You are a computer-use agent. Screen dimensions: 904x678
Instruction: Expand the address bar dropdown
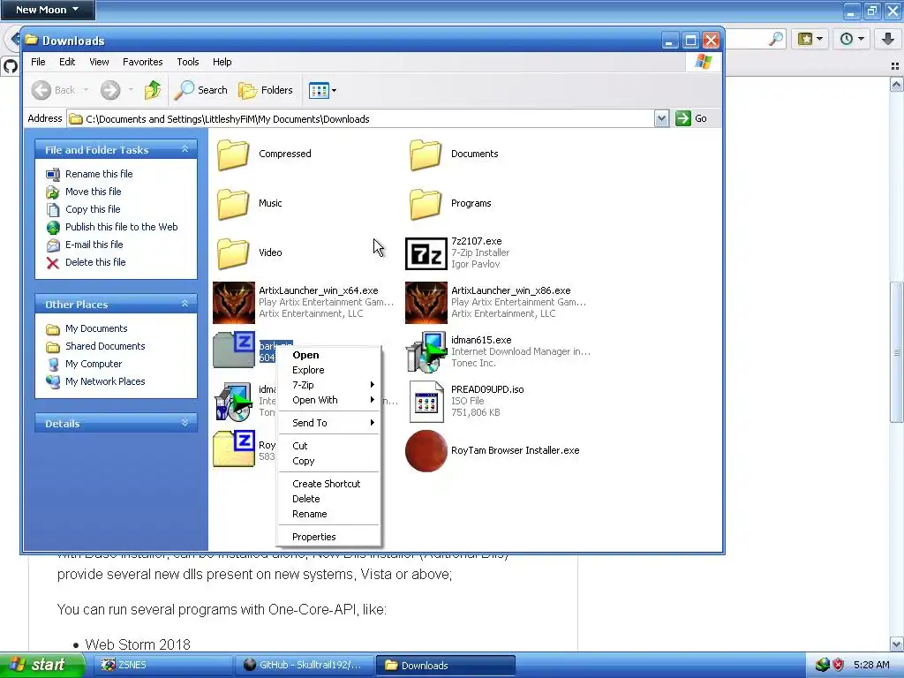coord(661,119)
